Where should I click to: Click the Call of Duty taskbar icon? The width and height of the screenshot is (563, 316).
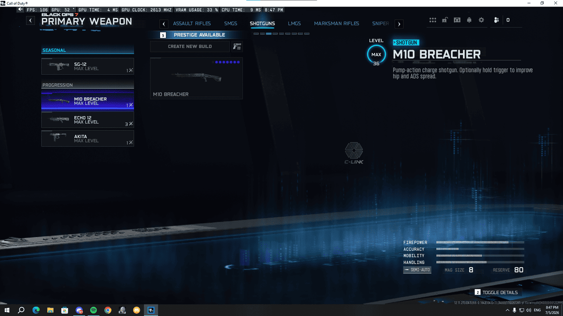151,310
